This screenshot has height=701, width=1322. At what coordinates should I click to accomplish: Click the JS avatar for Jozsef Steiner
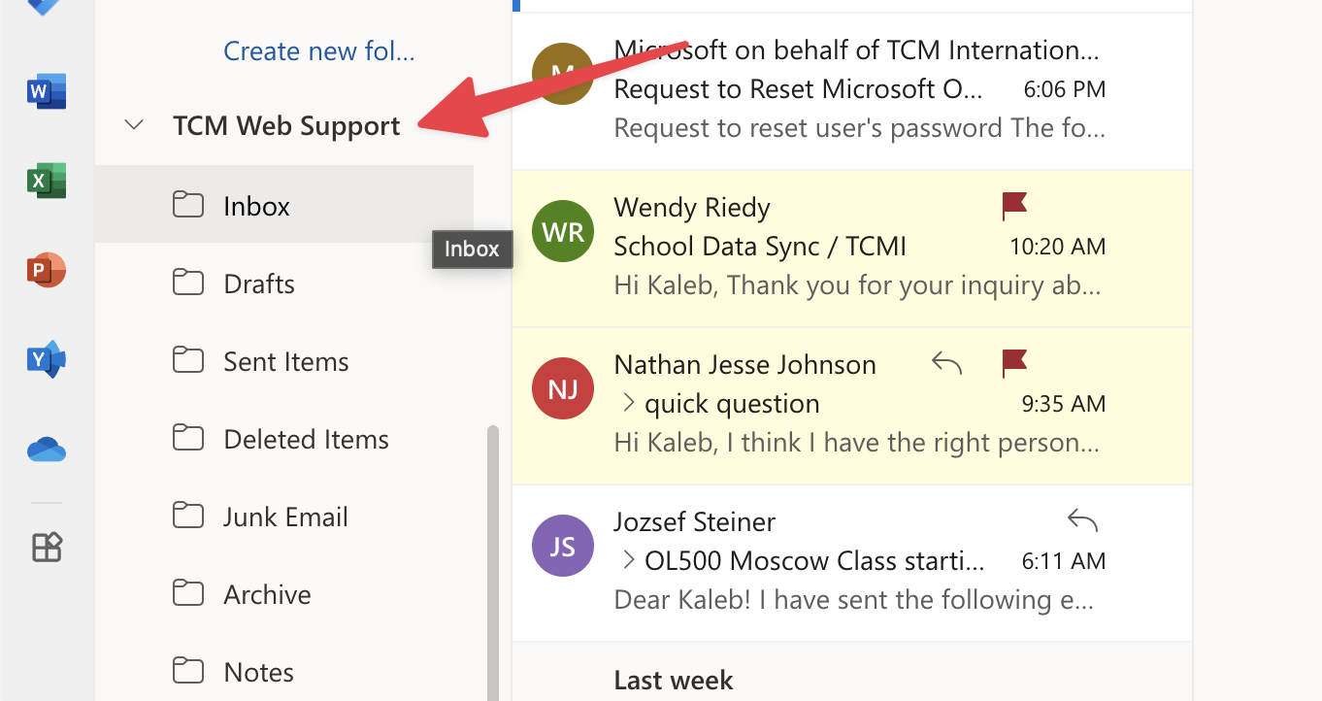point(563,546)
